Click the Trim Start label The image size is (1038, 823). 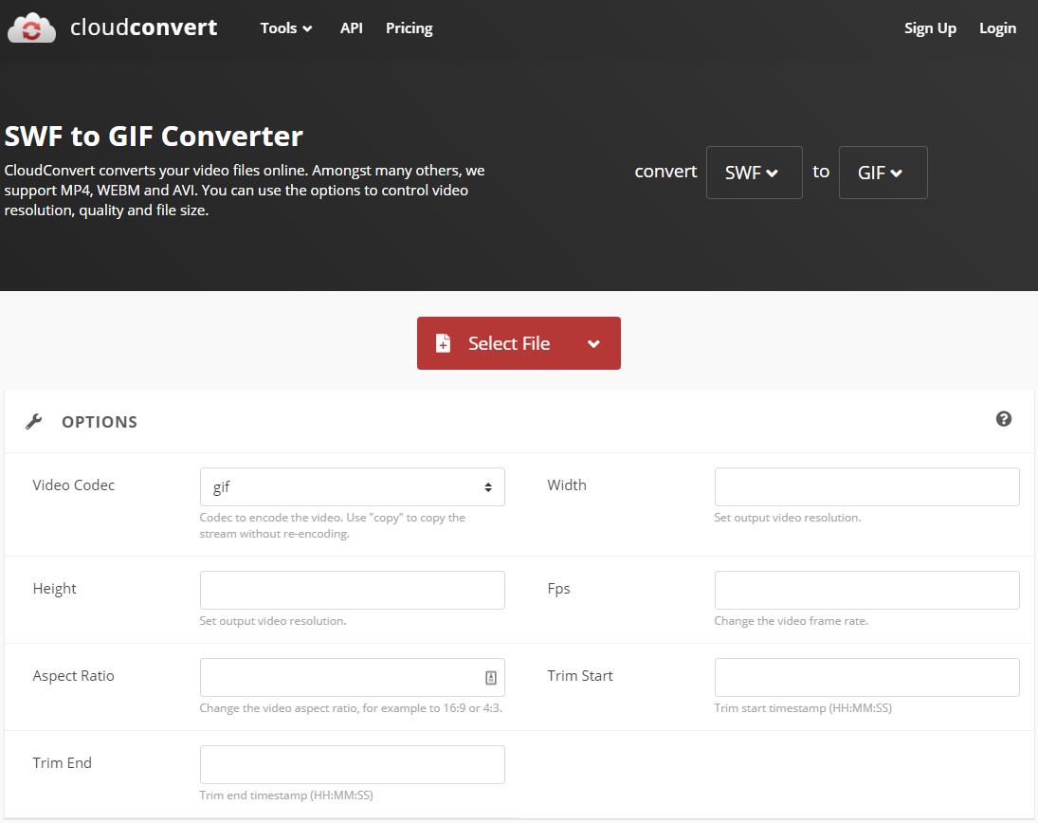coord(580,676)
